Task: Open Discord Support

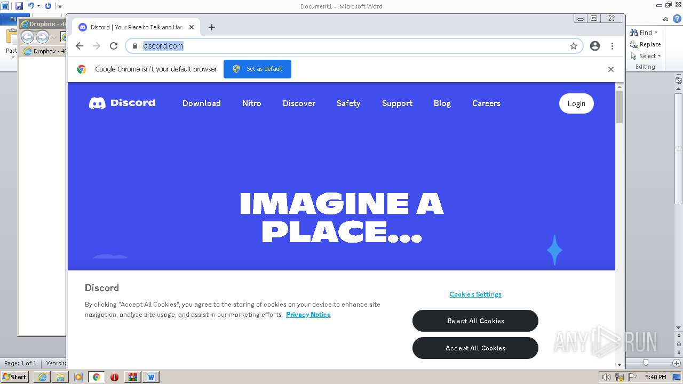Action: pyautogui.click(x=397, y=103)
